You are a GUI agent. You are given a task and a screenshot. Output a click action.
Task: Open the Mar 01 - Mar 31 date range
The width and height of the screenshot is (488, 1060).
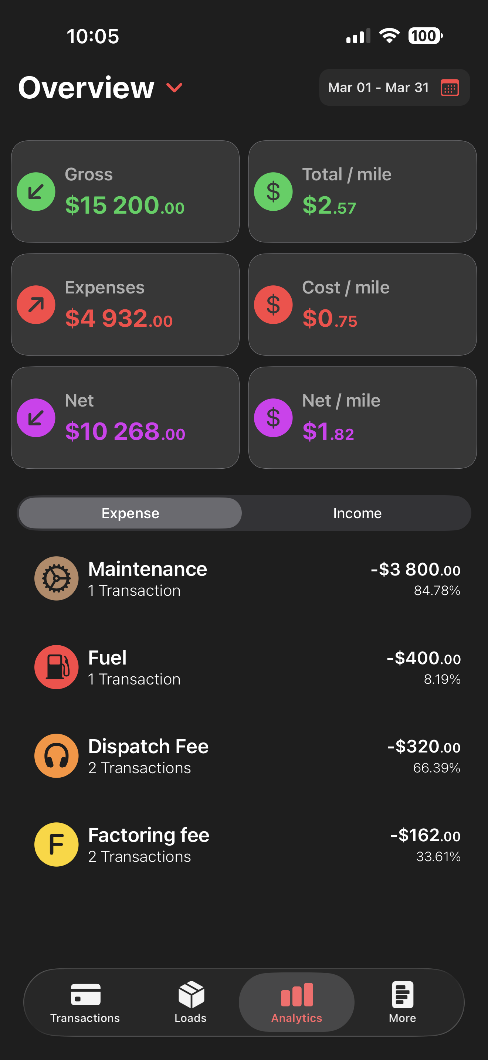378,88
